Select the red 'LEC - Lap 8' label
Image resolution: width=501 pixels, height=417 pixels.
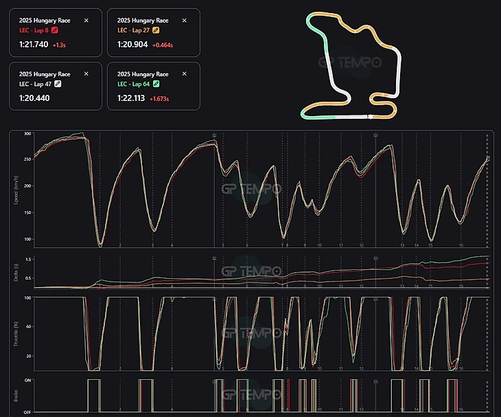pyautogui.click(x=34, y=30)
